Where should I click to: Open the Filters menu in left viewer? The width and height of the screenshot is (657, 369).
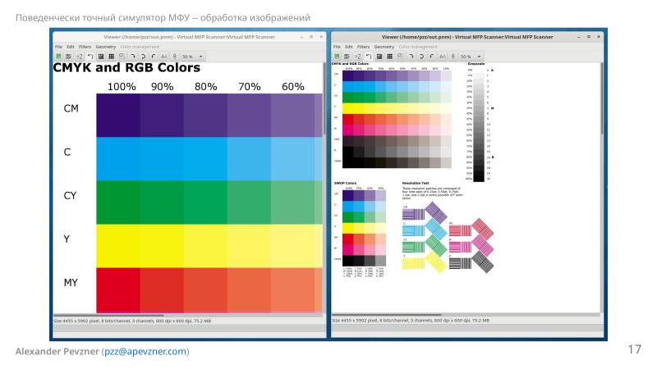(x=85, y=47)
